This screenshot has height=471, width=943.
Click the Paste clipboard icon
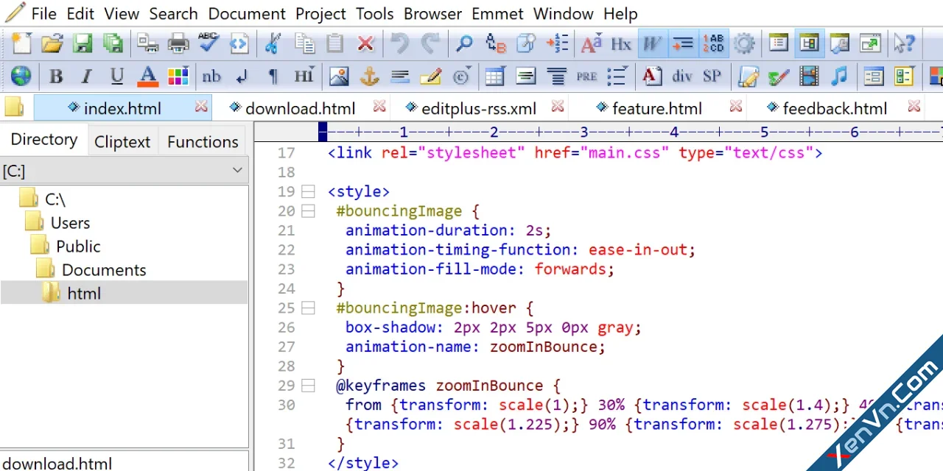[334, 43]
